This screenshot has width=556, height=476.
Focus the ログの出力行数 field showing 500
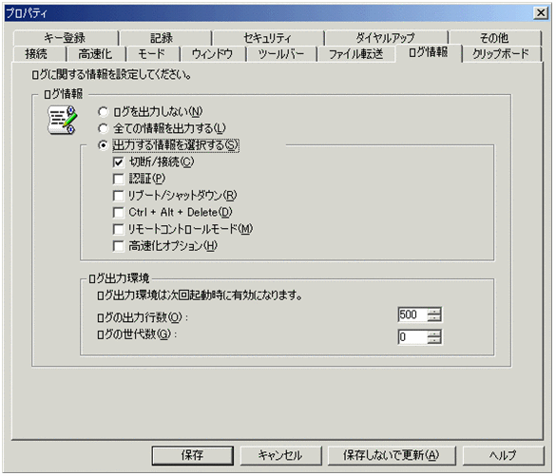pyautogui.click(x=412, y=314)
